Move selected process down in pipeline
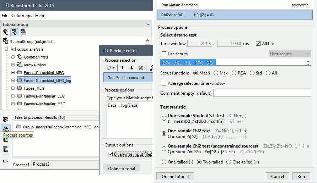317x183 pixels. coord(131,68)
